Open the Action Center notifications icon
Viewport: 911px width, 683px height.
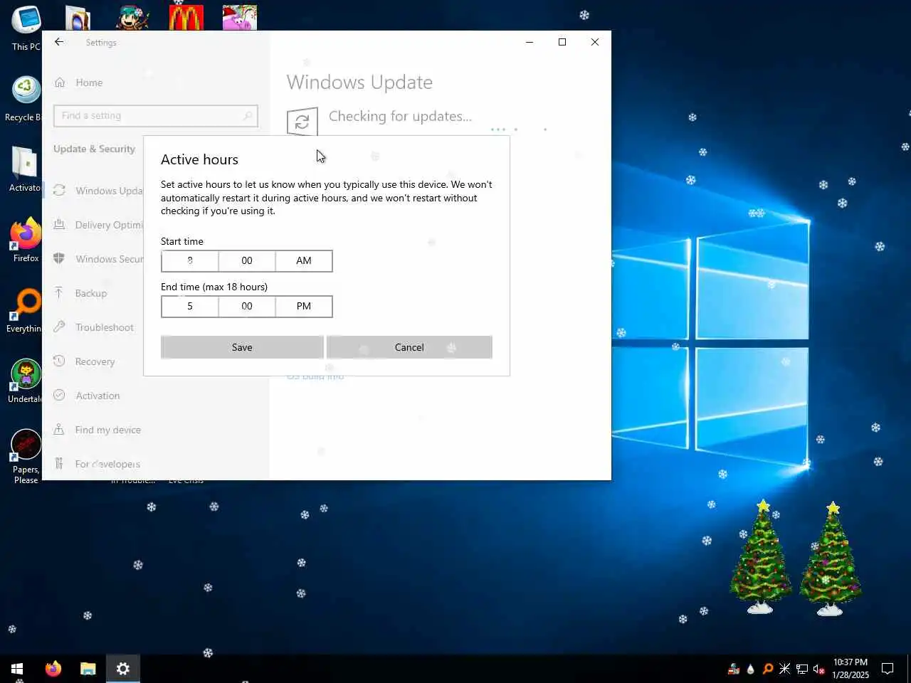pyautogui.click(x=888, y=669)
